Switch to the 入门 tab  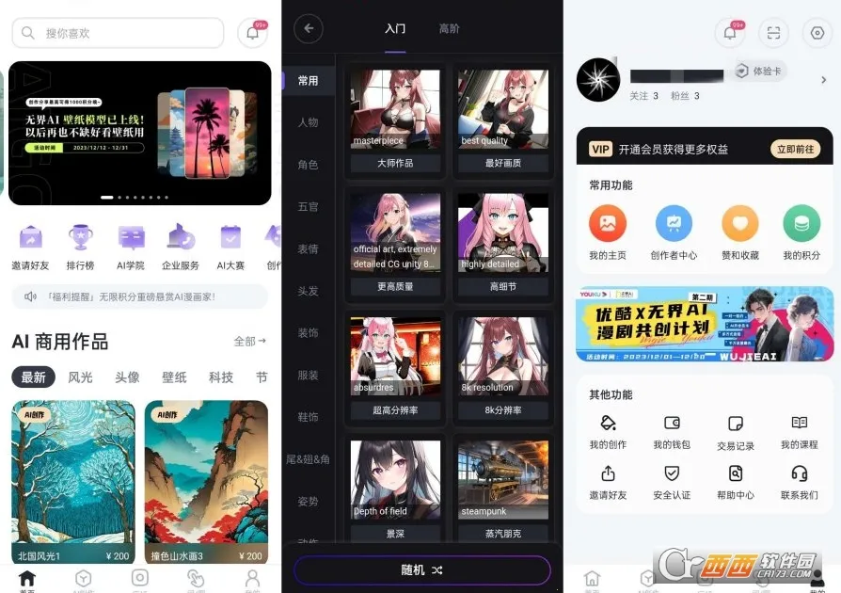(x=395, y=28)
